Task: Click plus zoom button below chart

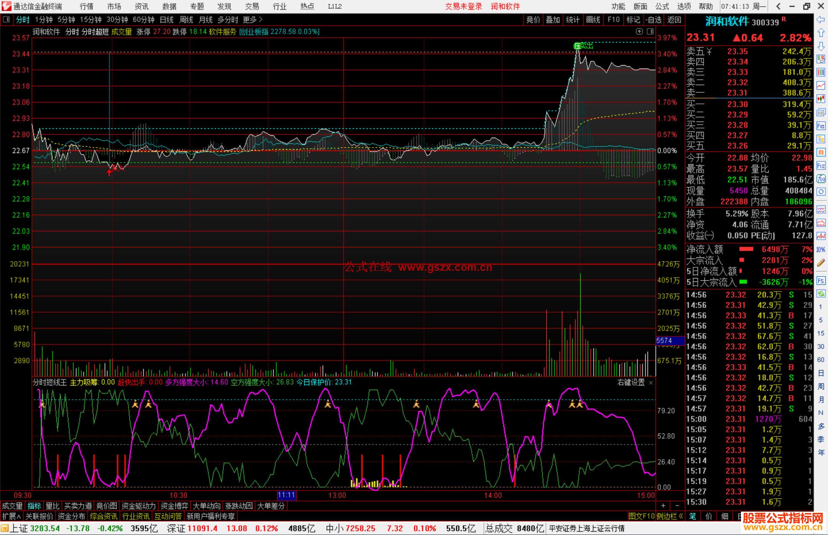Action: [x=663, y=506]
